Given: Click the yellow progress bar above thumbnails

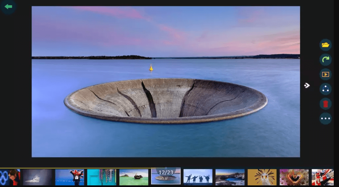Looking at the screenshot, I should pyautogui.click(x=82, y=168).
